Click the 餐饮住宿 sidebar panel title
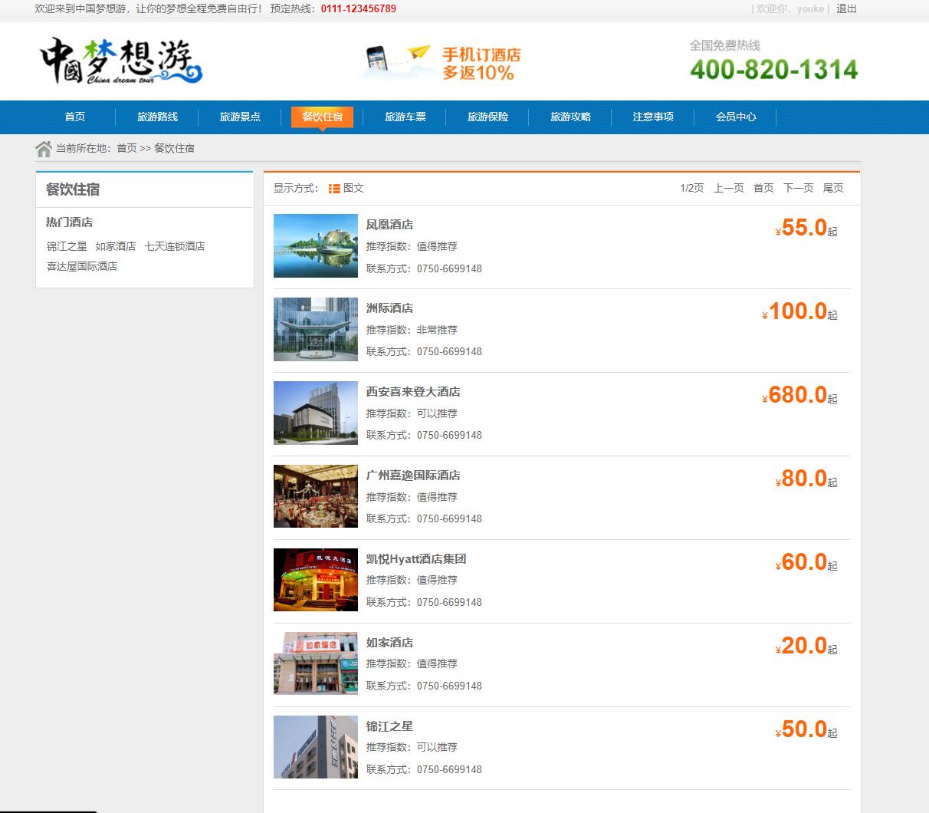This screenshot has height=813, width=929. 73,189
